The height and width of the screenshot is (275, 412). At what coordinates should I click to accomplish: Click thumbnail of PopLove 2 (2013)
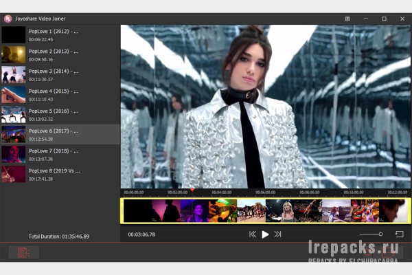point(14,55)
